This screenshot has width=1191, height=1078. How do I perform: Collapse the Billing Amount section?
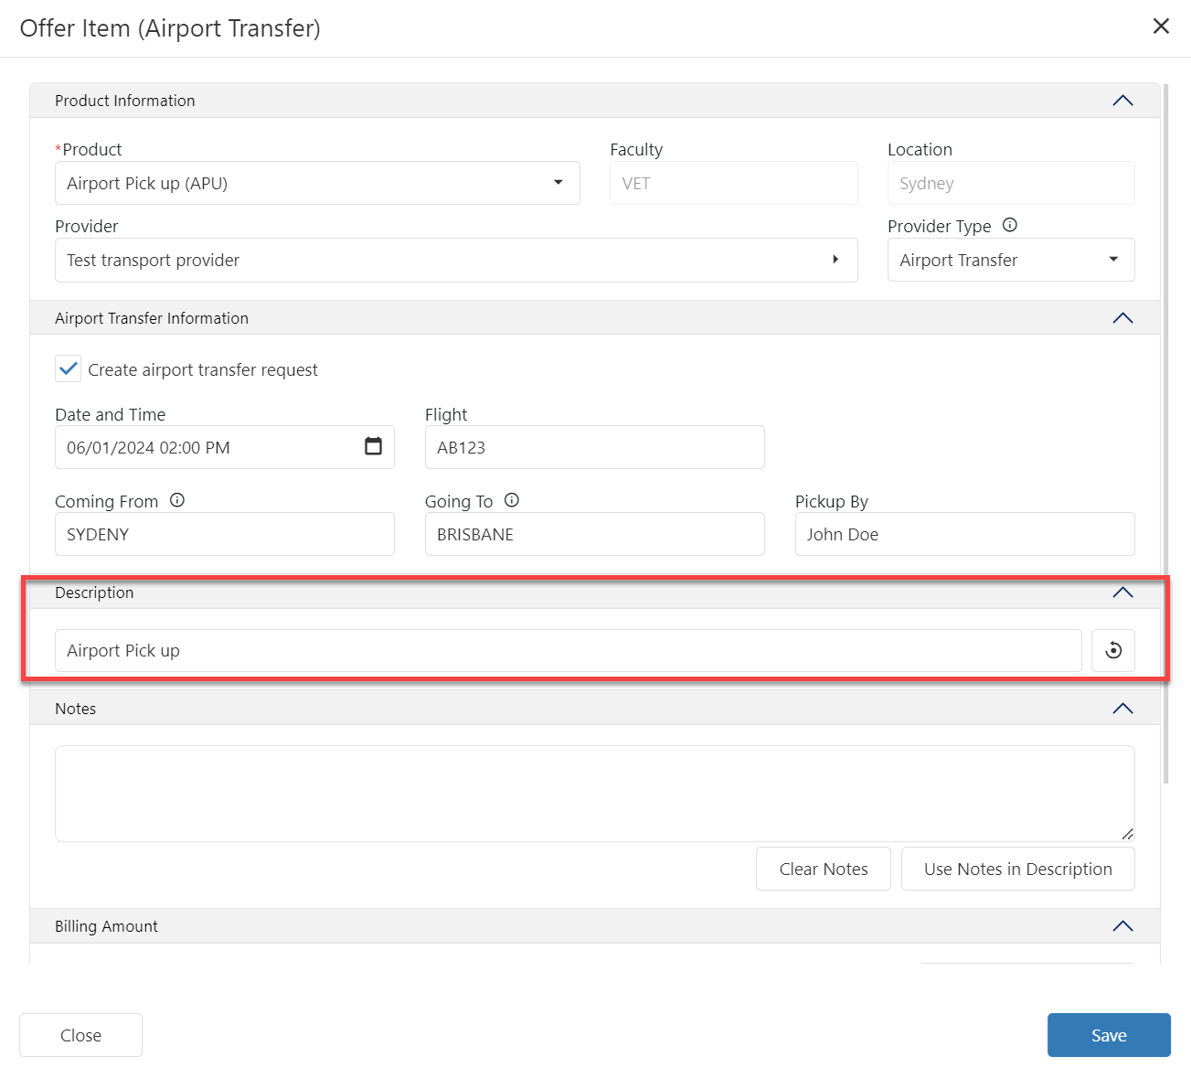coord(1122,926)
